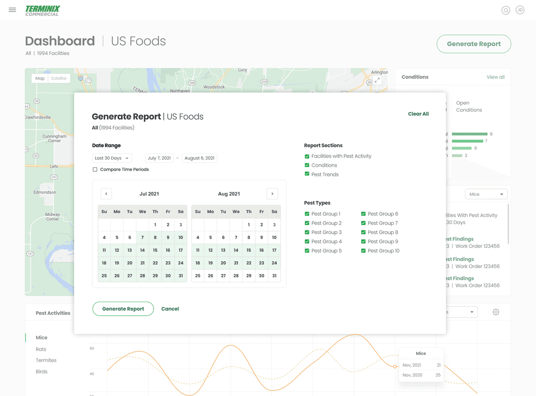Click the scrollbar in the findings panel
This screenshot has height=396, width=536.
(x=508, y=224)
